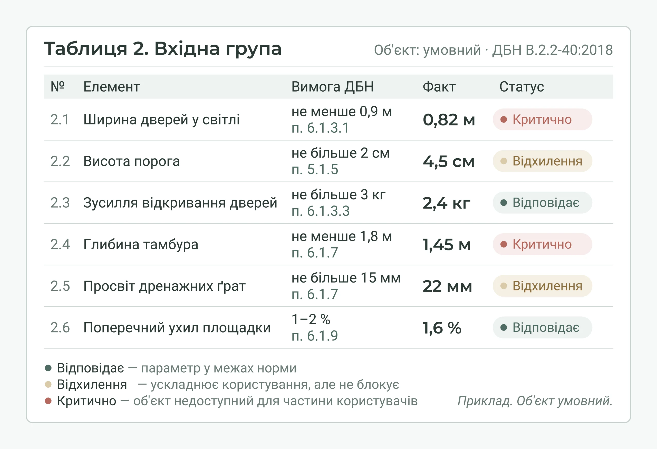Click requirement 'не більше 3 кг'

coord(339,195)
